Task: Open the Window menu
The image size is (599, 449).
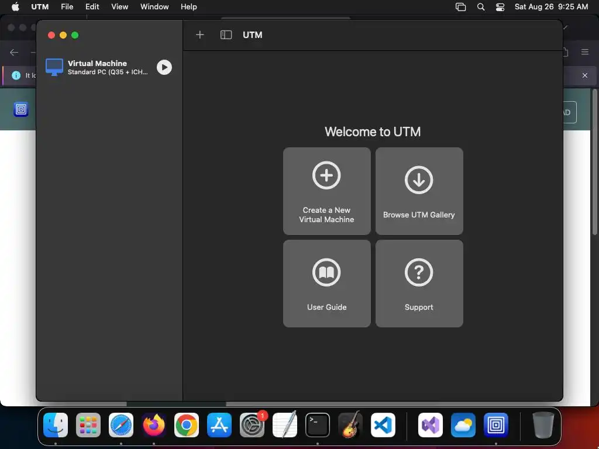Action: tap(154, 7)
